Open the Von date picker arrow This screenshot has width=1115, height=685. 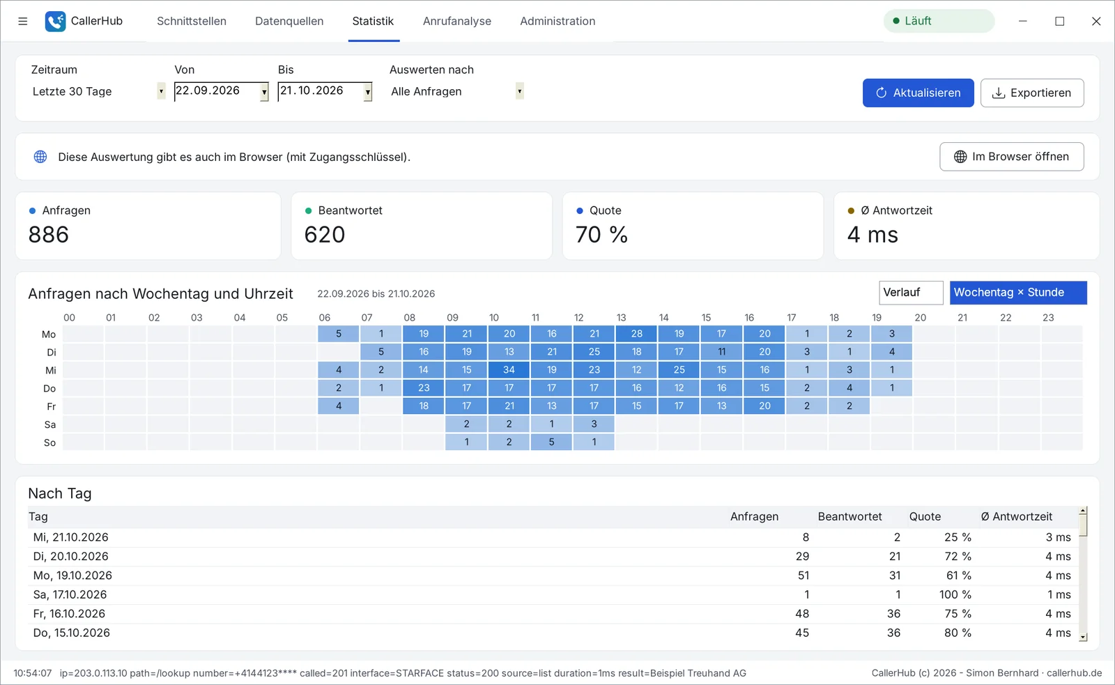[264, 92]
